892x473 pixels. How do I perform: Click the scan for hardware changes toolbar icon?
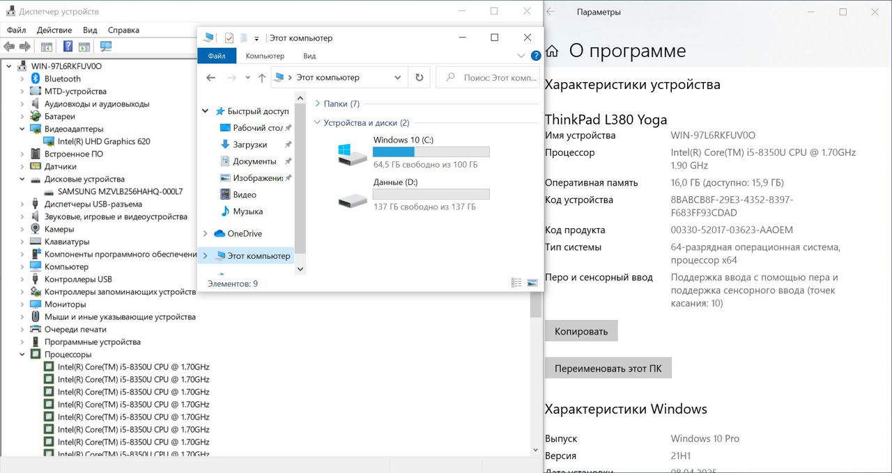pos(106,47)
